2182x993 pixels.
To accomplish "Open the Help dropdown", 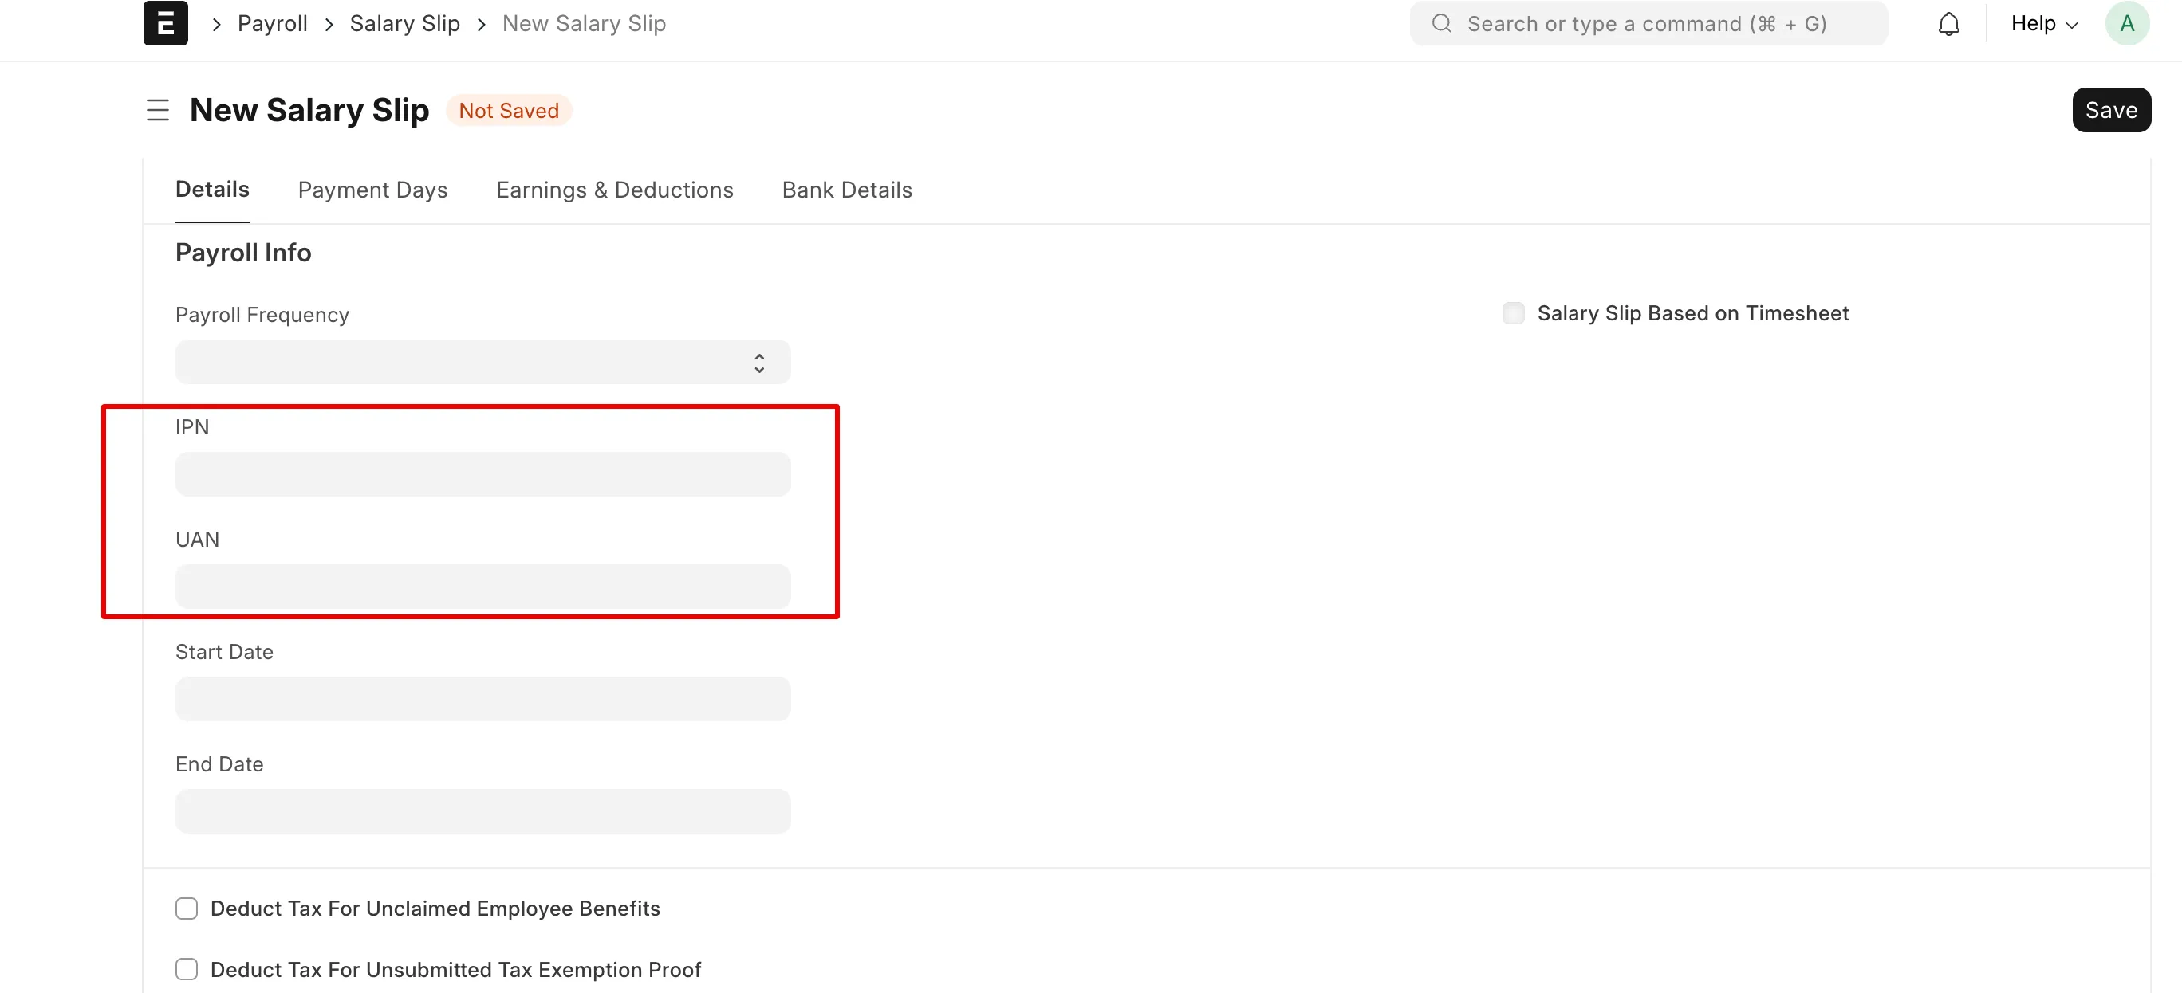I will pos(2044,24).
